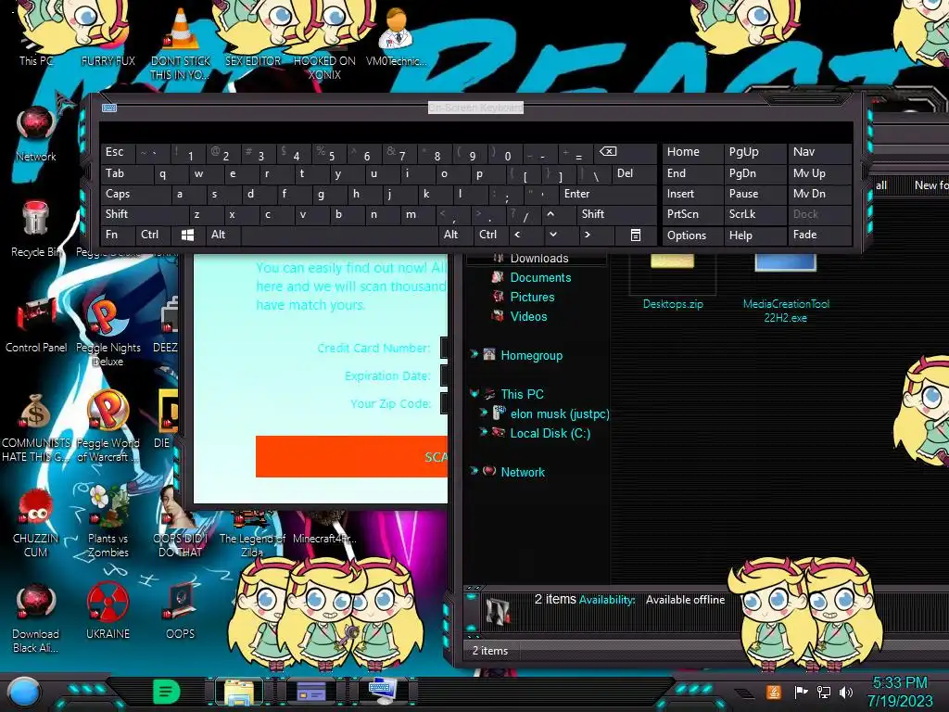
Task: Open the credit card app taskbar button
Action: pyautogui.click(x=311, y=692)
